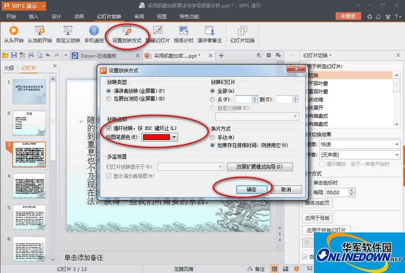This screenshot has height=273, width=405.
Task: Open WPS skin (shirt) icon in title bar
Action: pyautogui.click(x=388, y=17)
